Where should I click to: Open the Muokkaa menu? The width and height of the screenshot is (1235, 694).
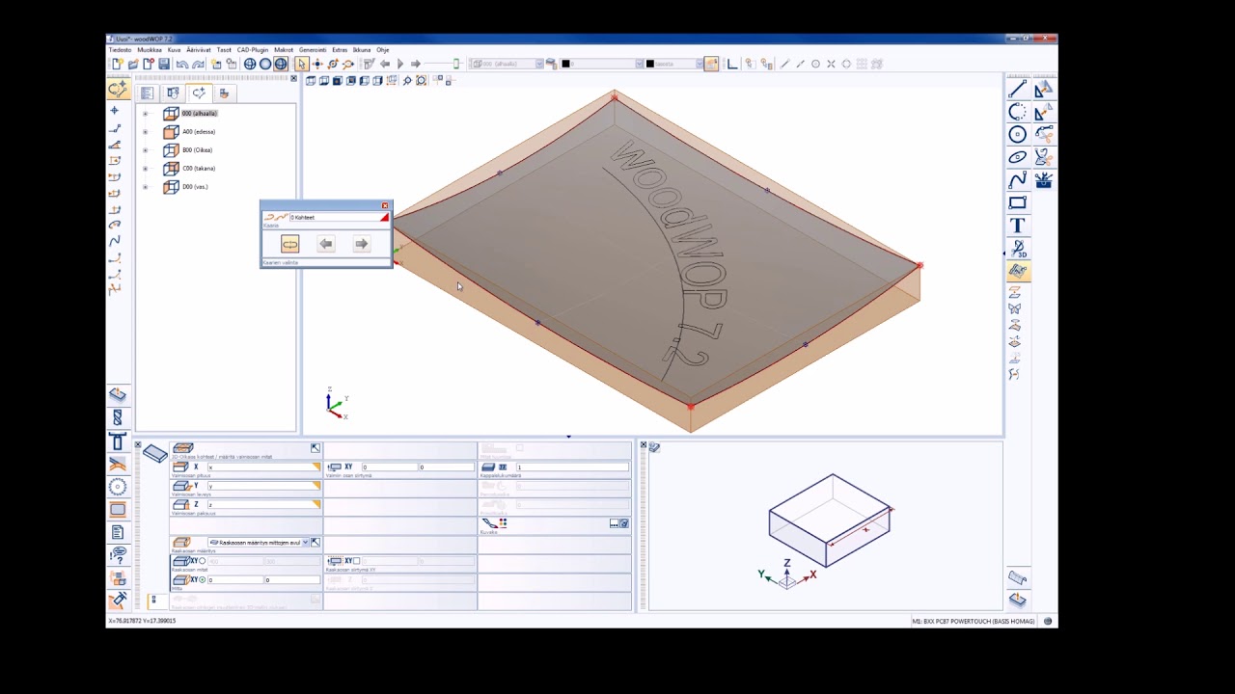[x=150, y=50]
